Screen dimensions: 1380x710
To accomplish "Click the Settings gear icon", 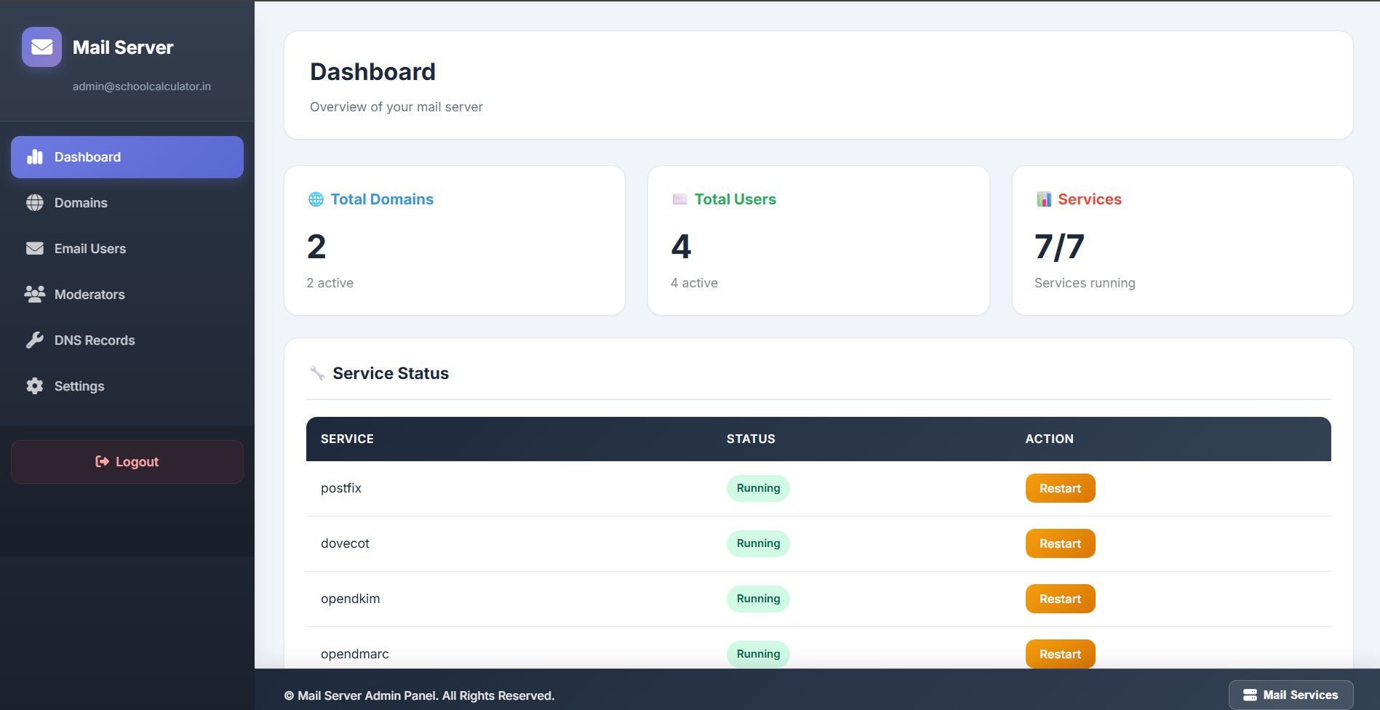I will [x=35, y=386].
